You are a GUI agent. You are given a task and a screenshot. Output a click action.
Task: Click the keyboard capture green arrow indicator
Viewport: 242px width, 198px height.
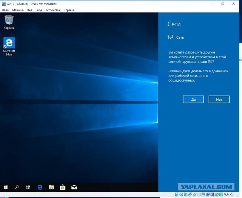(x=221, y=195)
